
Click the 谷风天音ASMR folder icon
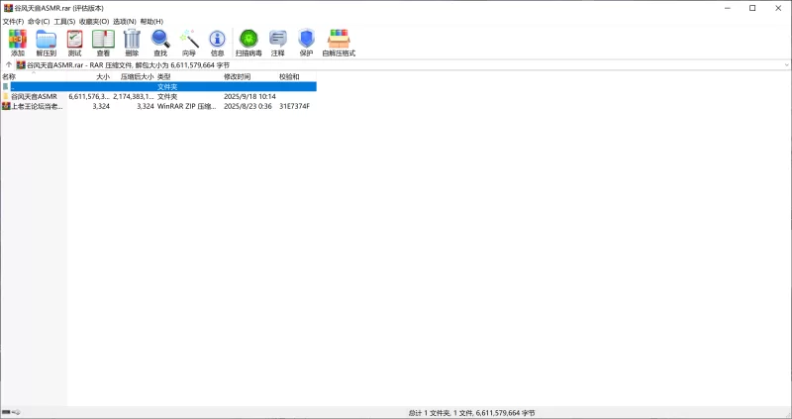(6, 96)
